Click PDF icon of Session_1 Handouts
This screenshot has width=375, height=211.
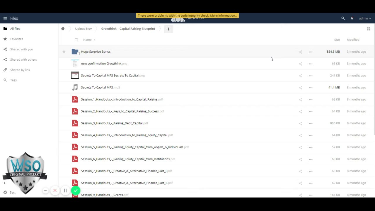75,99
